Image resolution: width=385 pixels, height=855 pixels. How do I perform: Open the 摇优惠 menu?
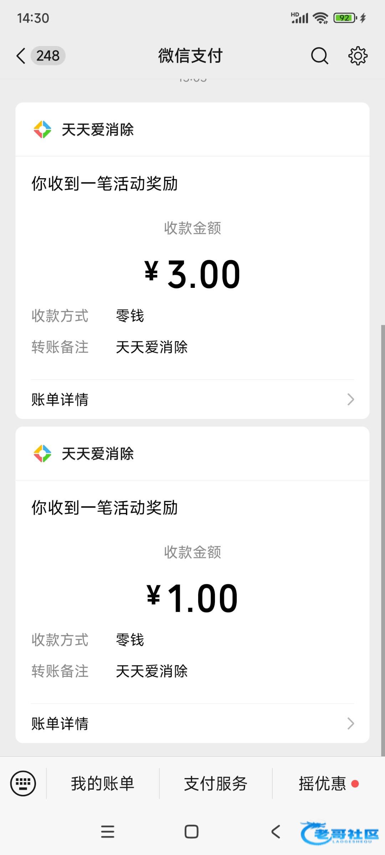[x=323, y=783]
